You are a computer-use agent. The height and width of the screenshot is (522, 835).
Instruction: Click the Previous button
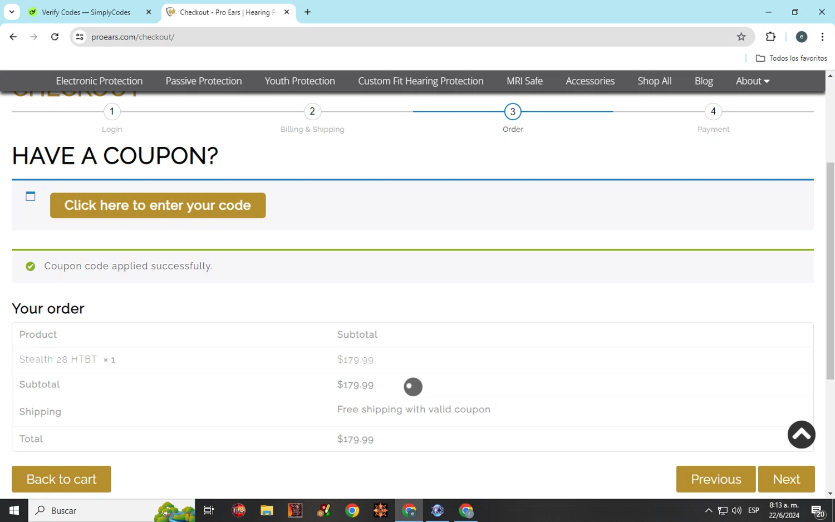716,479
